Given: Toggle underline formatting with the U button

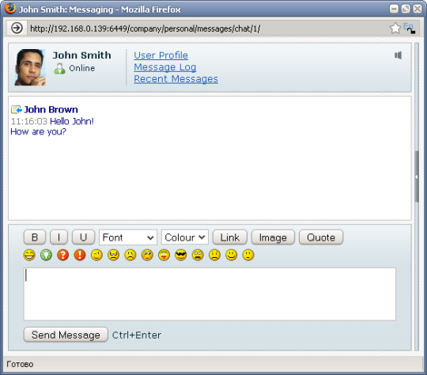Looking at the screenshot, I should [83, 237].
